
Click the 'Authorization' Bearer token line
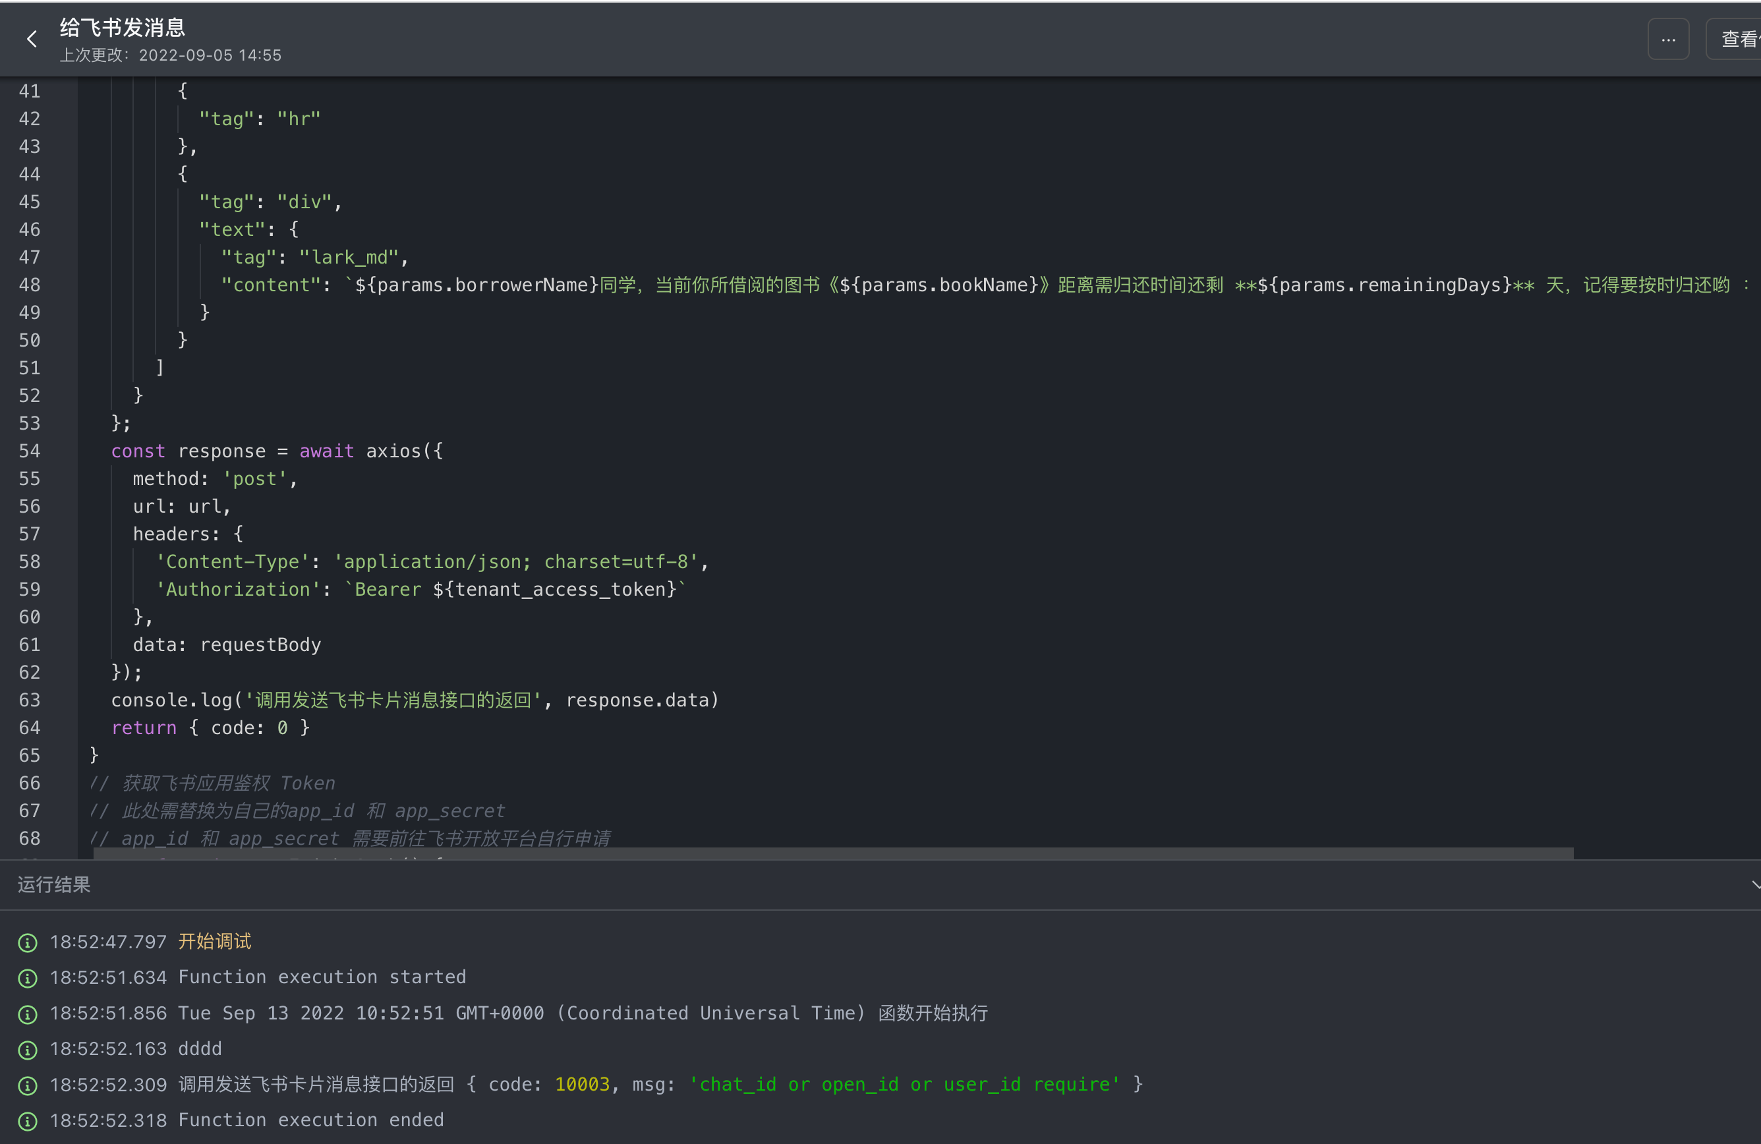pyautogui.click(x=421, y=590)
